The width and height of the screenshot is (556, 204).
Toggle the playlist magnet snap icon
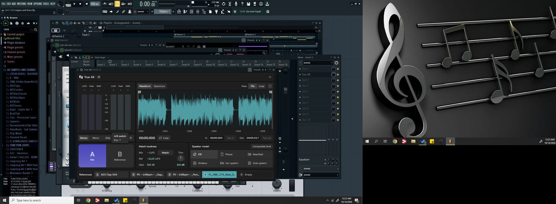57,23
